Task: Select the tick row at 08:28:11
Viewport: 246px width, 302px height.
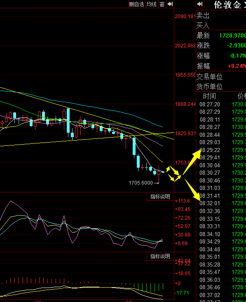Action: click(221, 119)
